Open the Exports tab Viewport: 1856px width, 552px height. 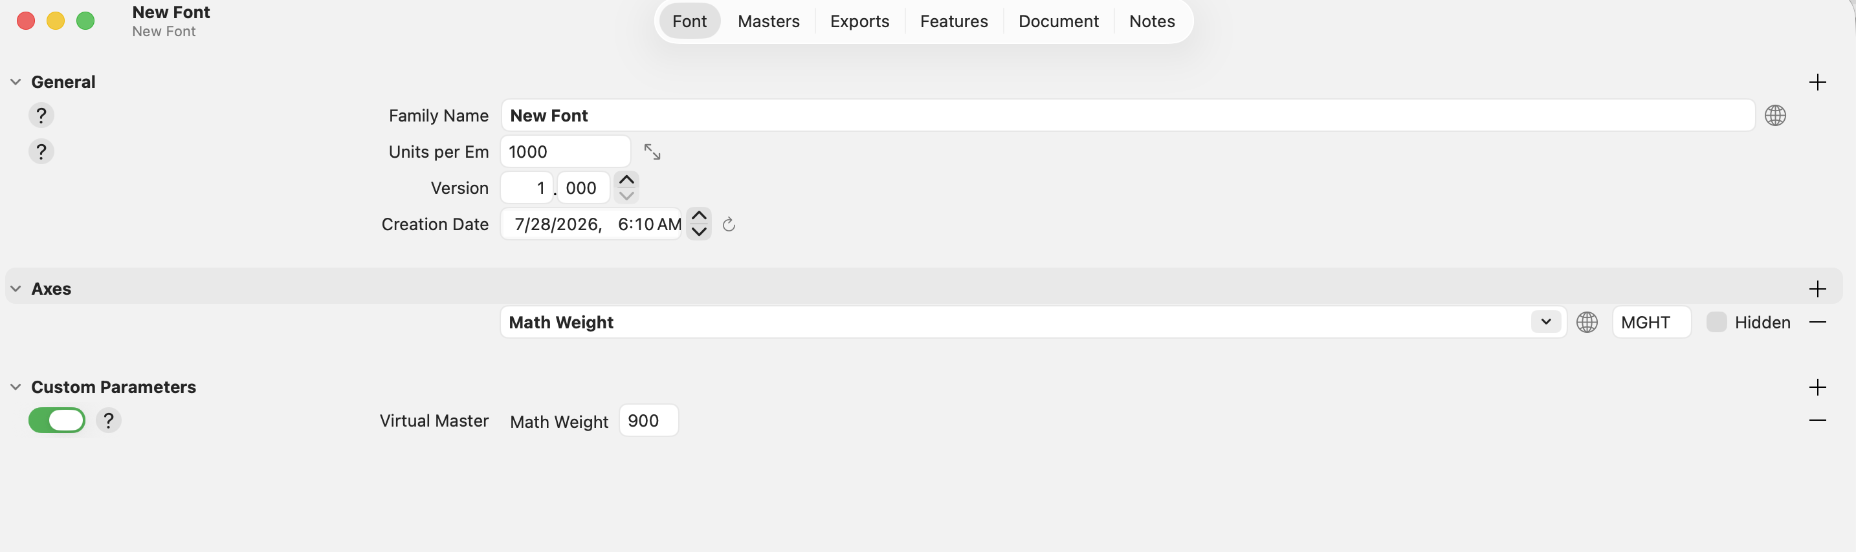point(859,21)
